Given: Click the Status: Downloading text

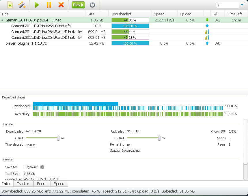Looking at the screenshot, I should 125,151.
